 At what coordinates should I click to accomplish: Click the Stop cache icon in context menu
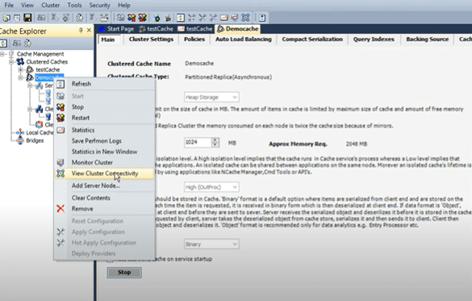click(x=61, y=107)
